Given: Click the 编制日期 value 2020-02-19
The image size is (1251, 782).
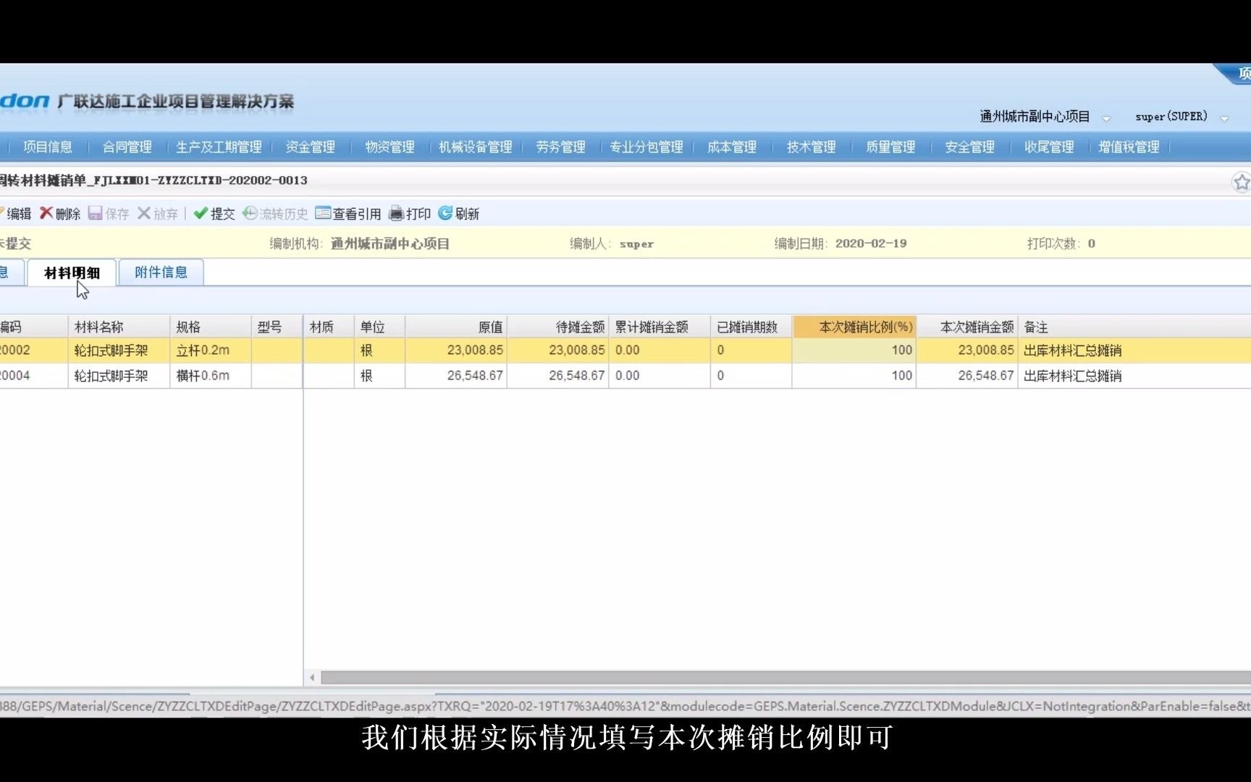Looking at the screenshot, I should 871,244.
